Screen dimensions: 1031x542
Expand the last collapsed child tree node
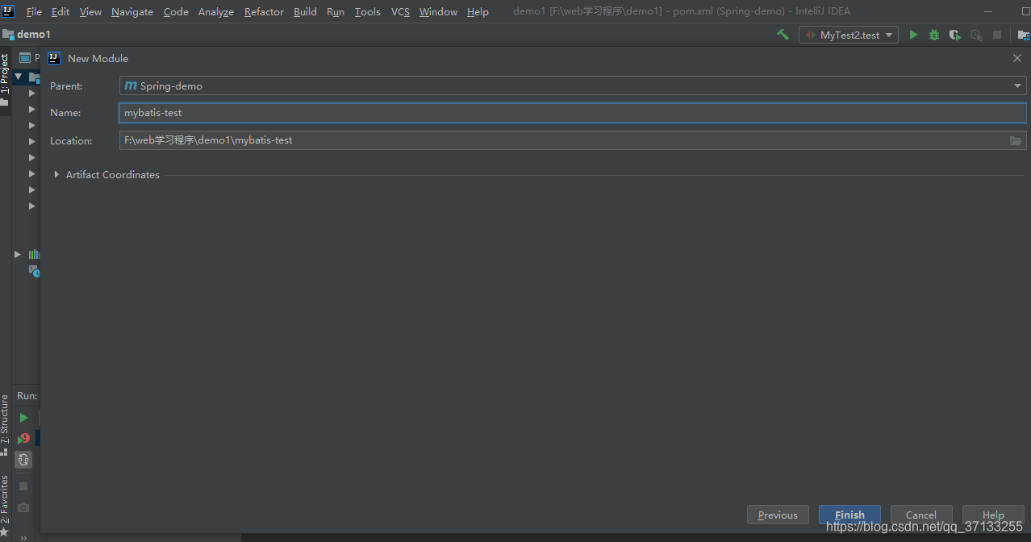[x=32, y=206]
